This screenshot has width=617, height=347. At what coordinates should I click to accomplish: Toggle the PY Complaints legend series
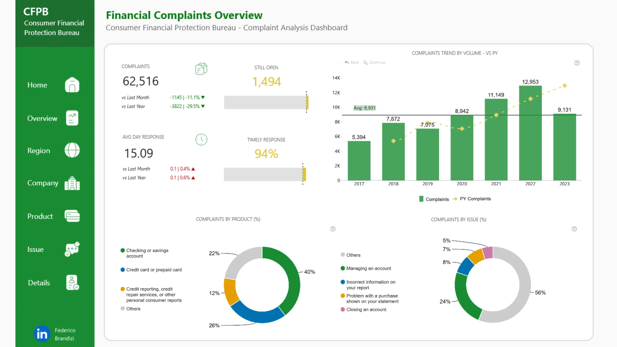[475, 199]
